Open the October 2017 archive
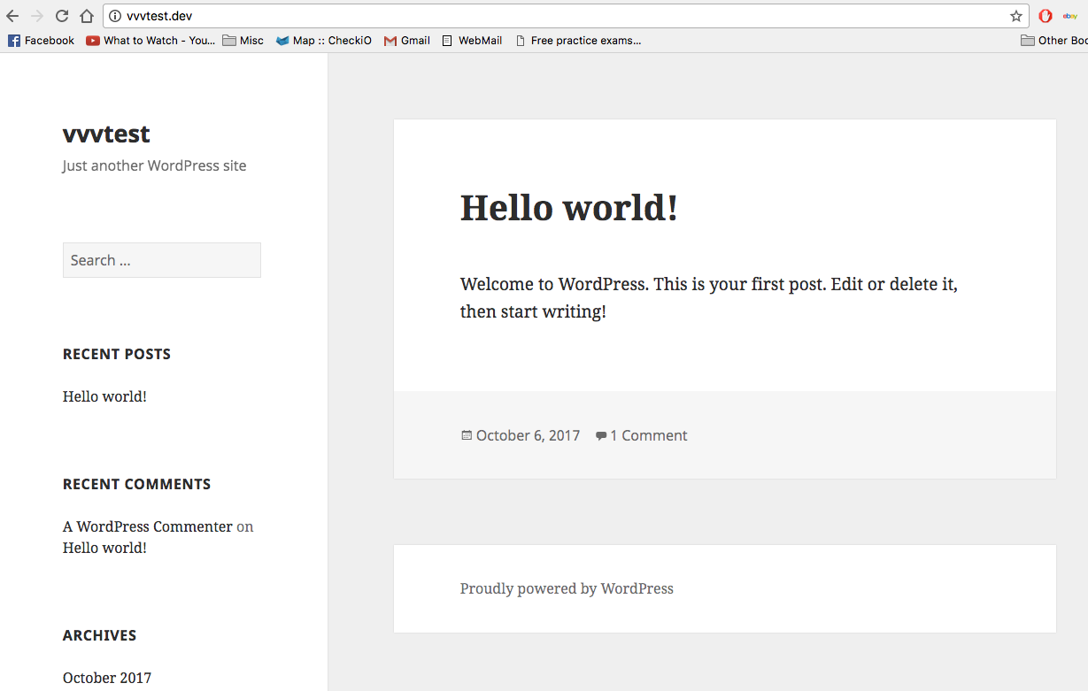1088x691 pixels. click(107, 677)
